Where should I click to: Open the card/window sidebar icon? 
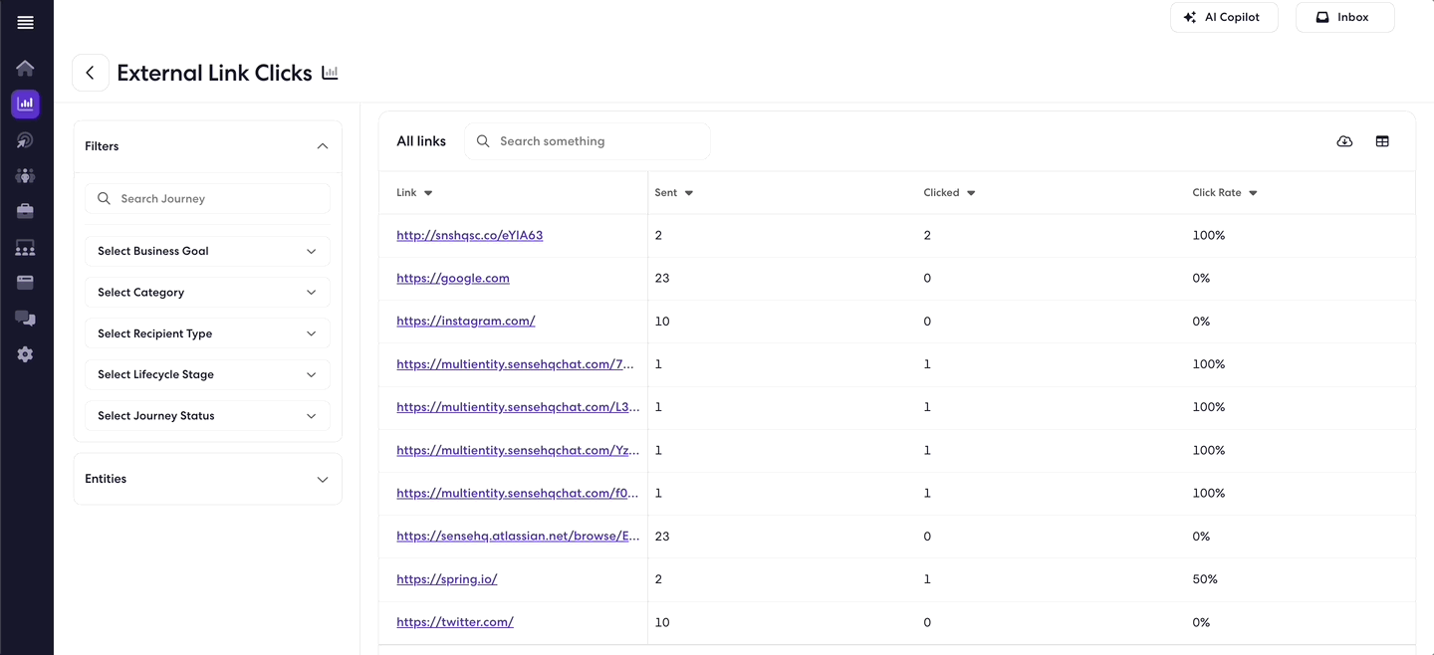25,283
